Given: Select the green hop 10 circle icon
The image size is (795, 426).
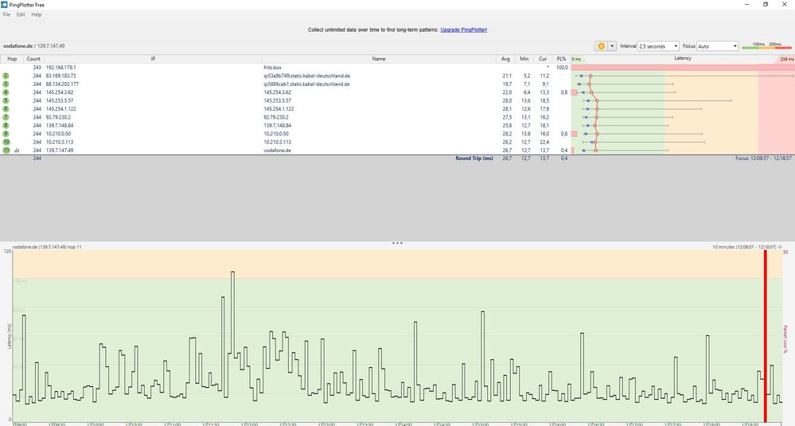Looking at the screenshot, I should tap(6, 142).
